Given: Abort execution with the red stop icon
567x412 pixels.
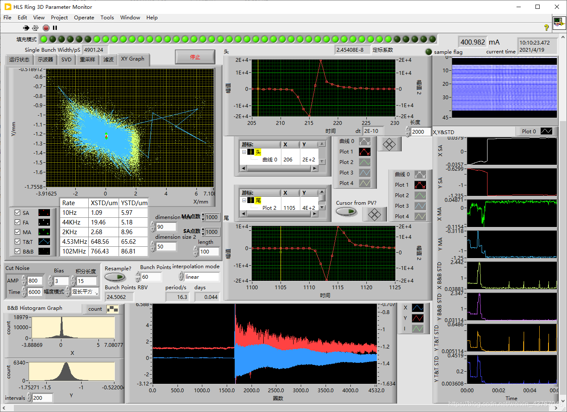Looking at the screenshot, I should pos(46,28).
